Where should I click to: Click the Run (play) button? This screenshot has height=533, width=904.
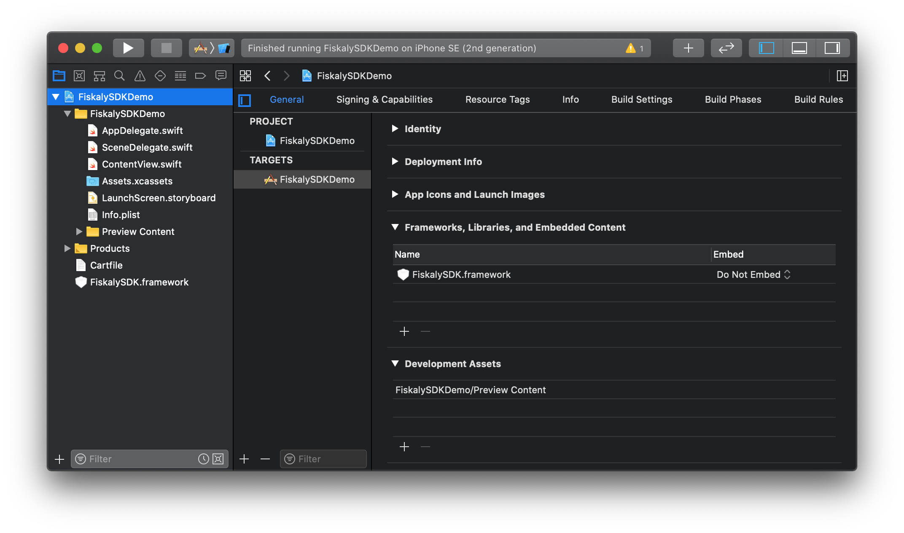[128, 48]
